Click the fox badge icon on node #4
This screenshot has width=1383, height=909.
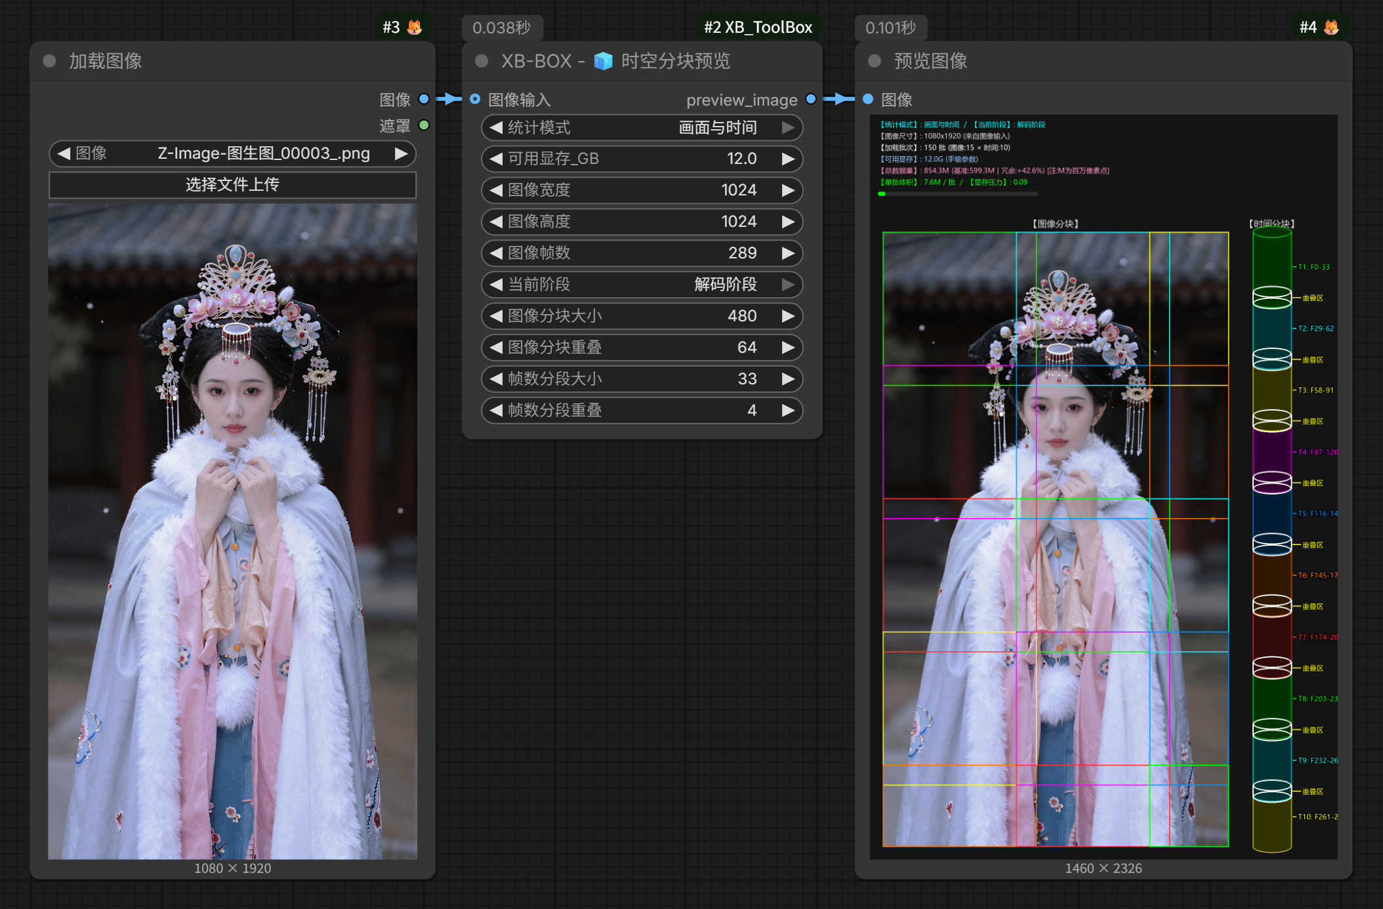1331,27
